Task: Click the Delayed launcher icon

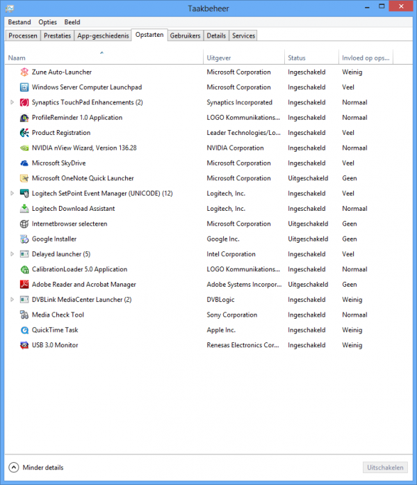Action: click(x=24, y=254)
